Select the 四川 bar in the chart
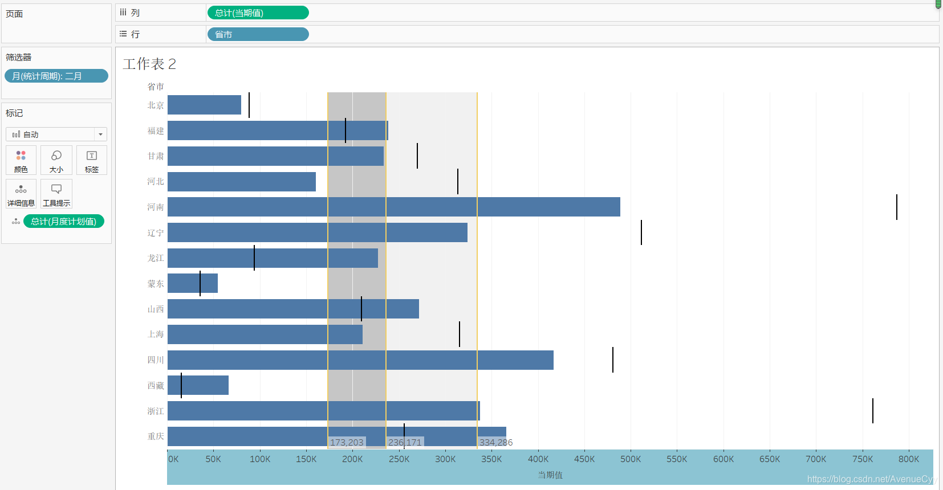Image resolution: width=943 pixels, height=490 pixels. coord(360,360)
